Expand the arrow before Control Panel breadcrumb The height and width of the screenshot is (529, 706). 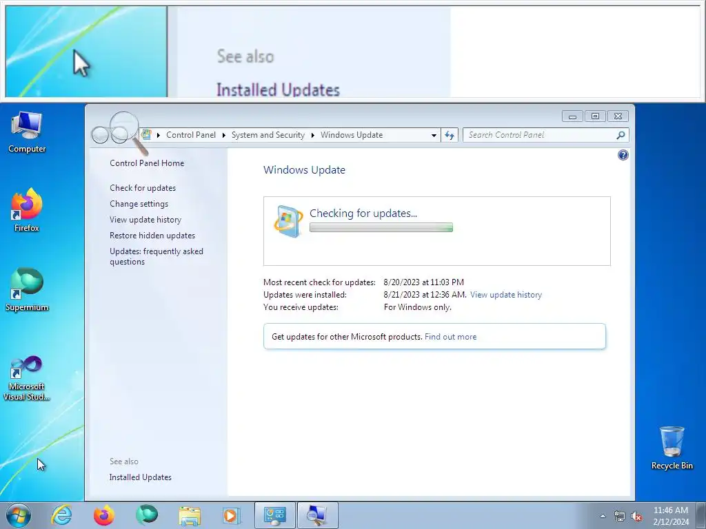point(159,135)
